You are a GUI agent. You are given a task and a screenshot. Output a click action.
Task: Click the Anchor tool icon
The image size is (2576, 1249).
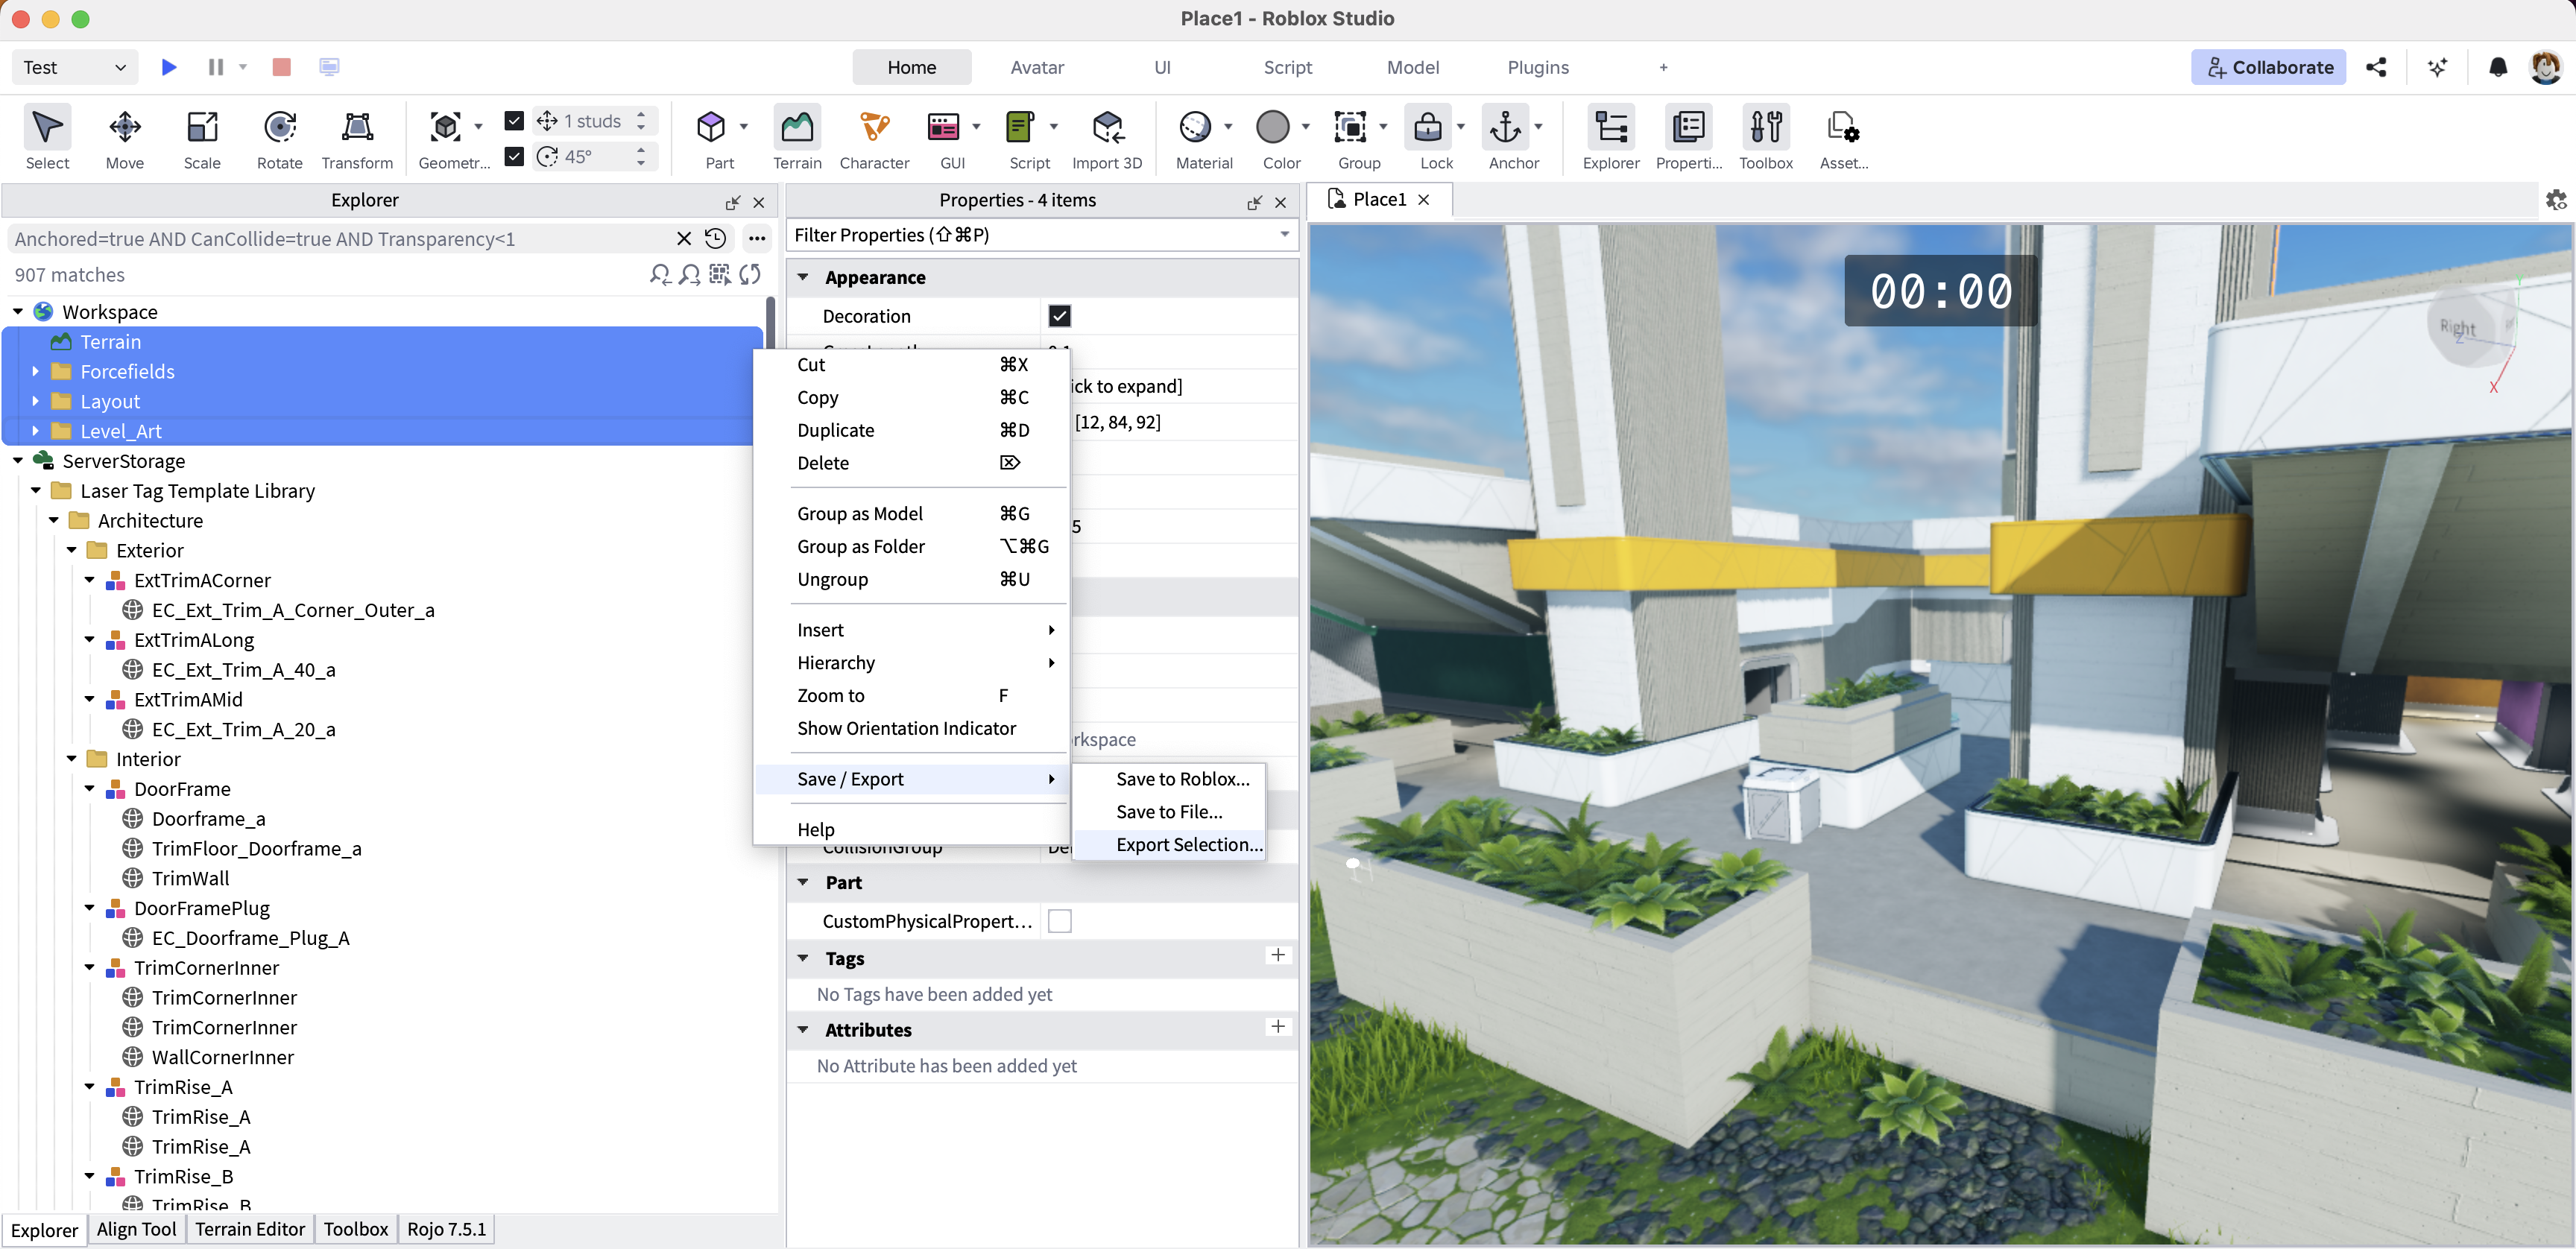(x=1505, y=128)
